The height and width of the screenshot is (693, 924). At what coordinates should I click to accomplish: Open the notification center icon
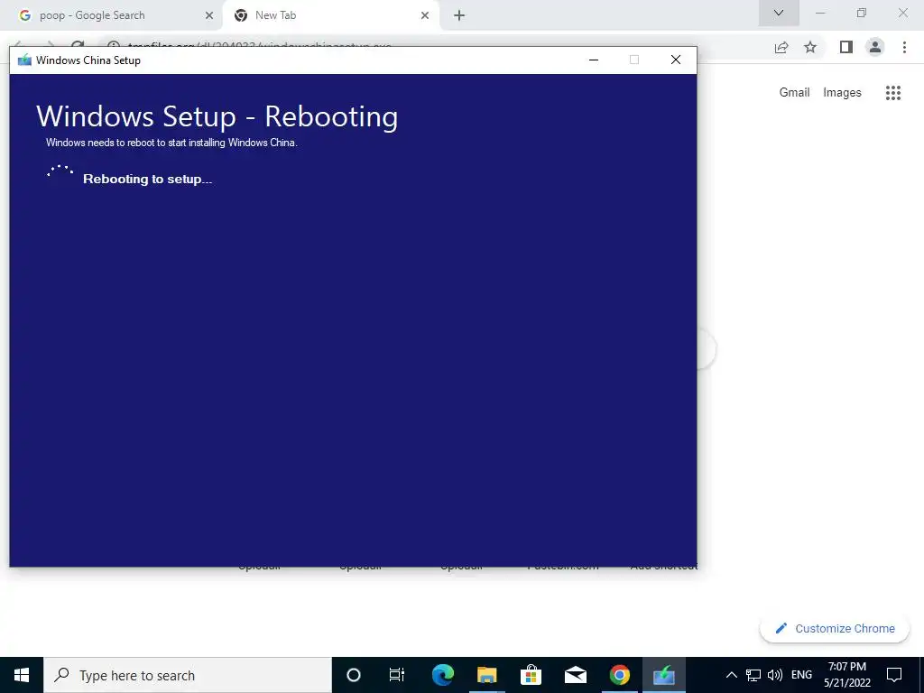894,675
